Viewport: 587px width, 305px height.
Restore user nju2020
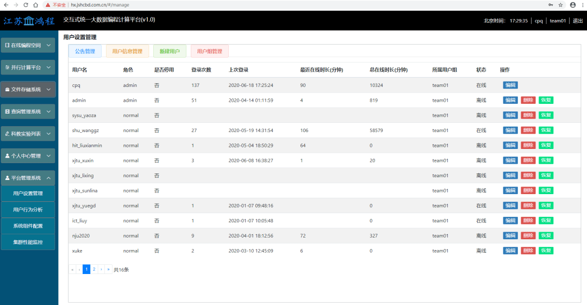point(546,235)
